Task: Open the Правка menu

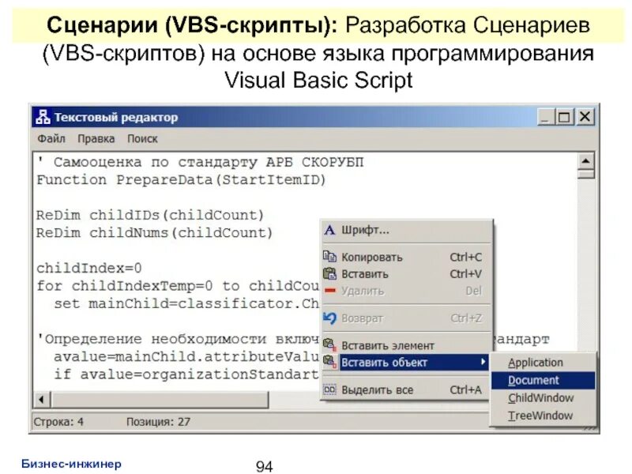Action: 96,139
